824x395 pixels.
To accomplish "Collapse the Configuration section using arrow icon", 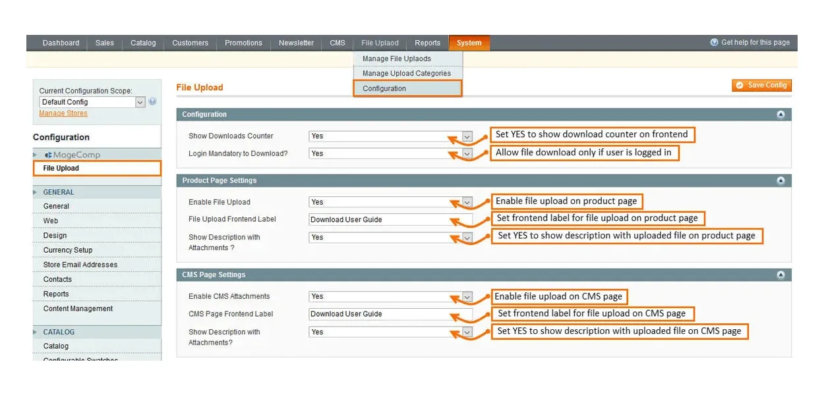I will click(780, 115).
